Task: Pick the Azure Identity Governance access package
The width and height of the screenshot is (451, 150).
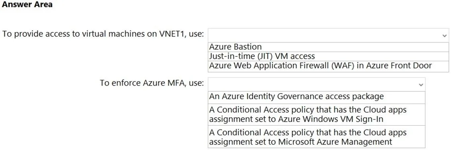Action: pyautogui.click(x=316, y=97)
